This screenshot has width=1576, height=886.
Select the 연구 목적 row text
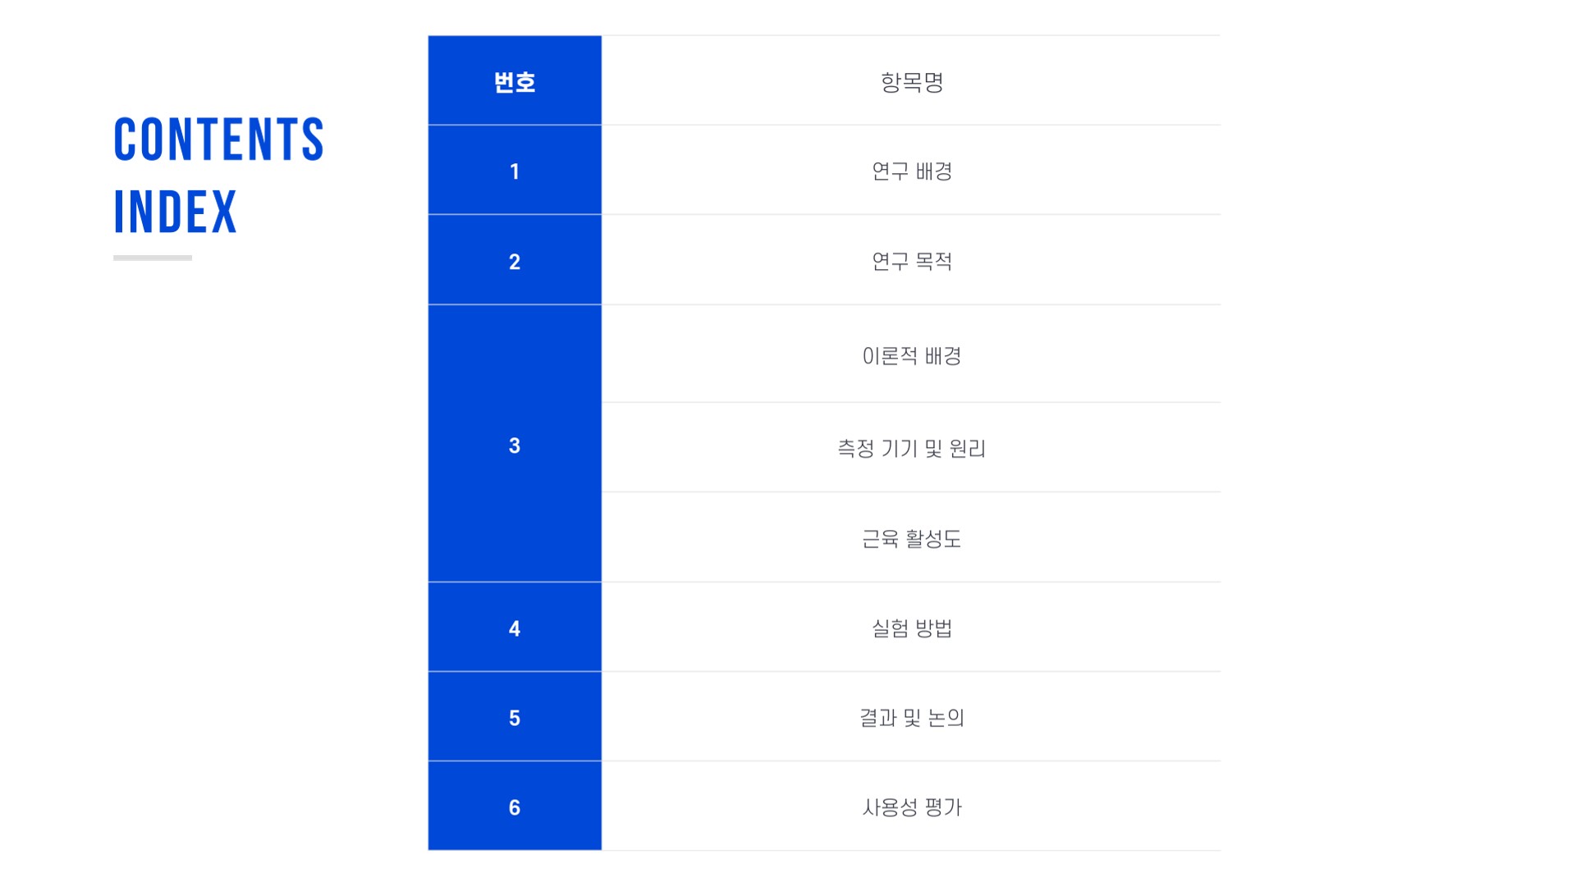click(911, 261)
